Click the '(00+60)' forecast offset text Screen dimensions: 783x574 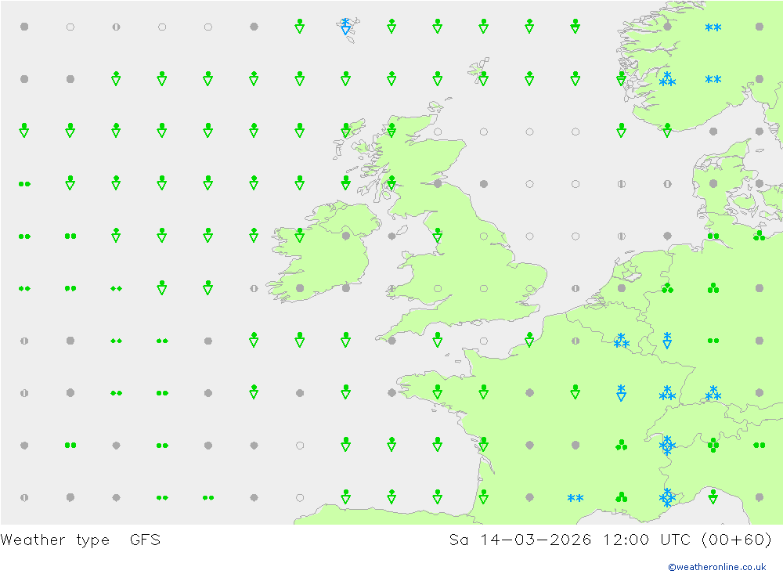737,540
